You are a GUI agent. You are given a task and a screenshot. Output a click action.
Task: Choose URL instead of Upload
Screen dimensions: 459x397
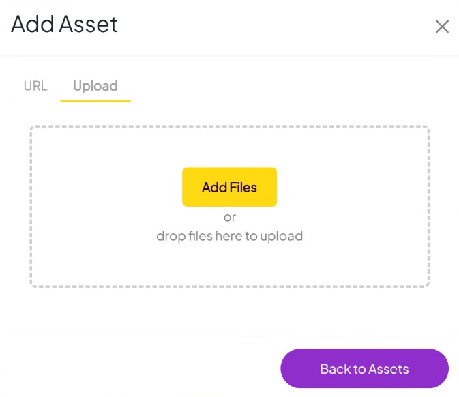35,86
